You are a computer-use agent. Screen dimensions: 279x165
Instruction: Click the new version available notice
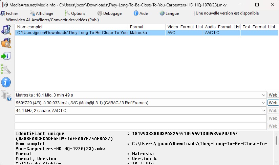[226, 13]
